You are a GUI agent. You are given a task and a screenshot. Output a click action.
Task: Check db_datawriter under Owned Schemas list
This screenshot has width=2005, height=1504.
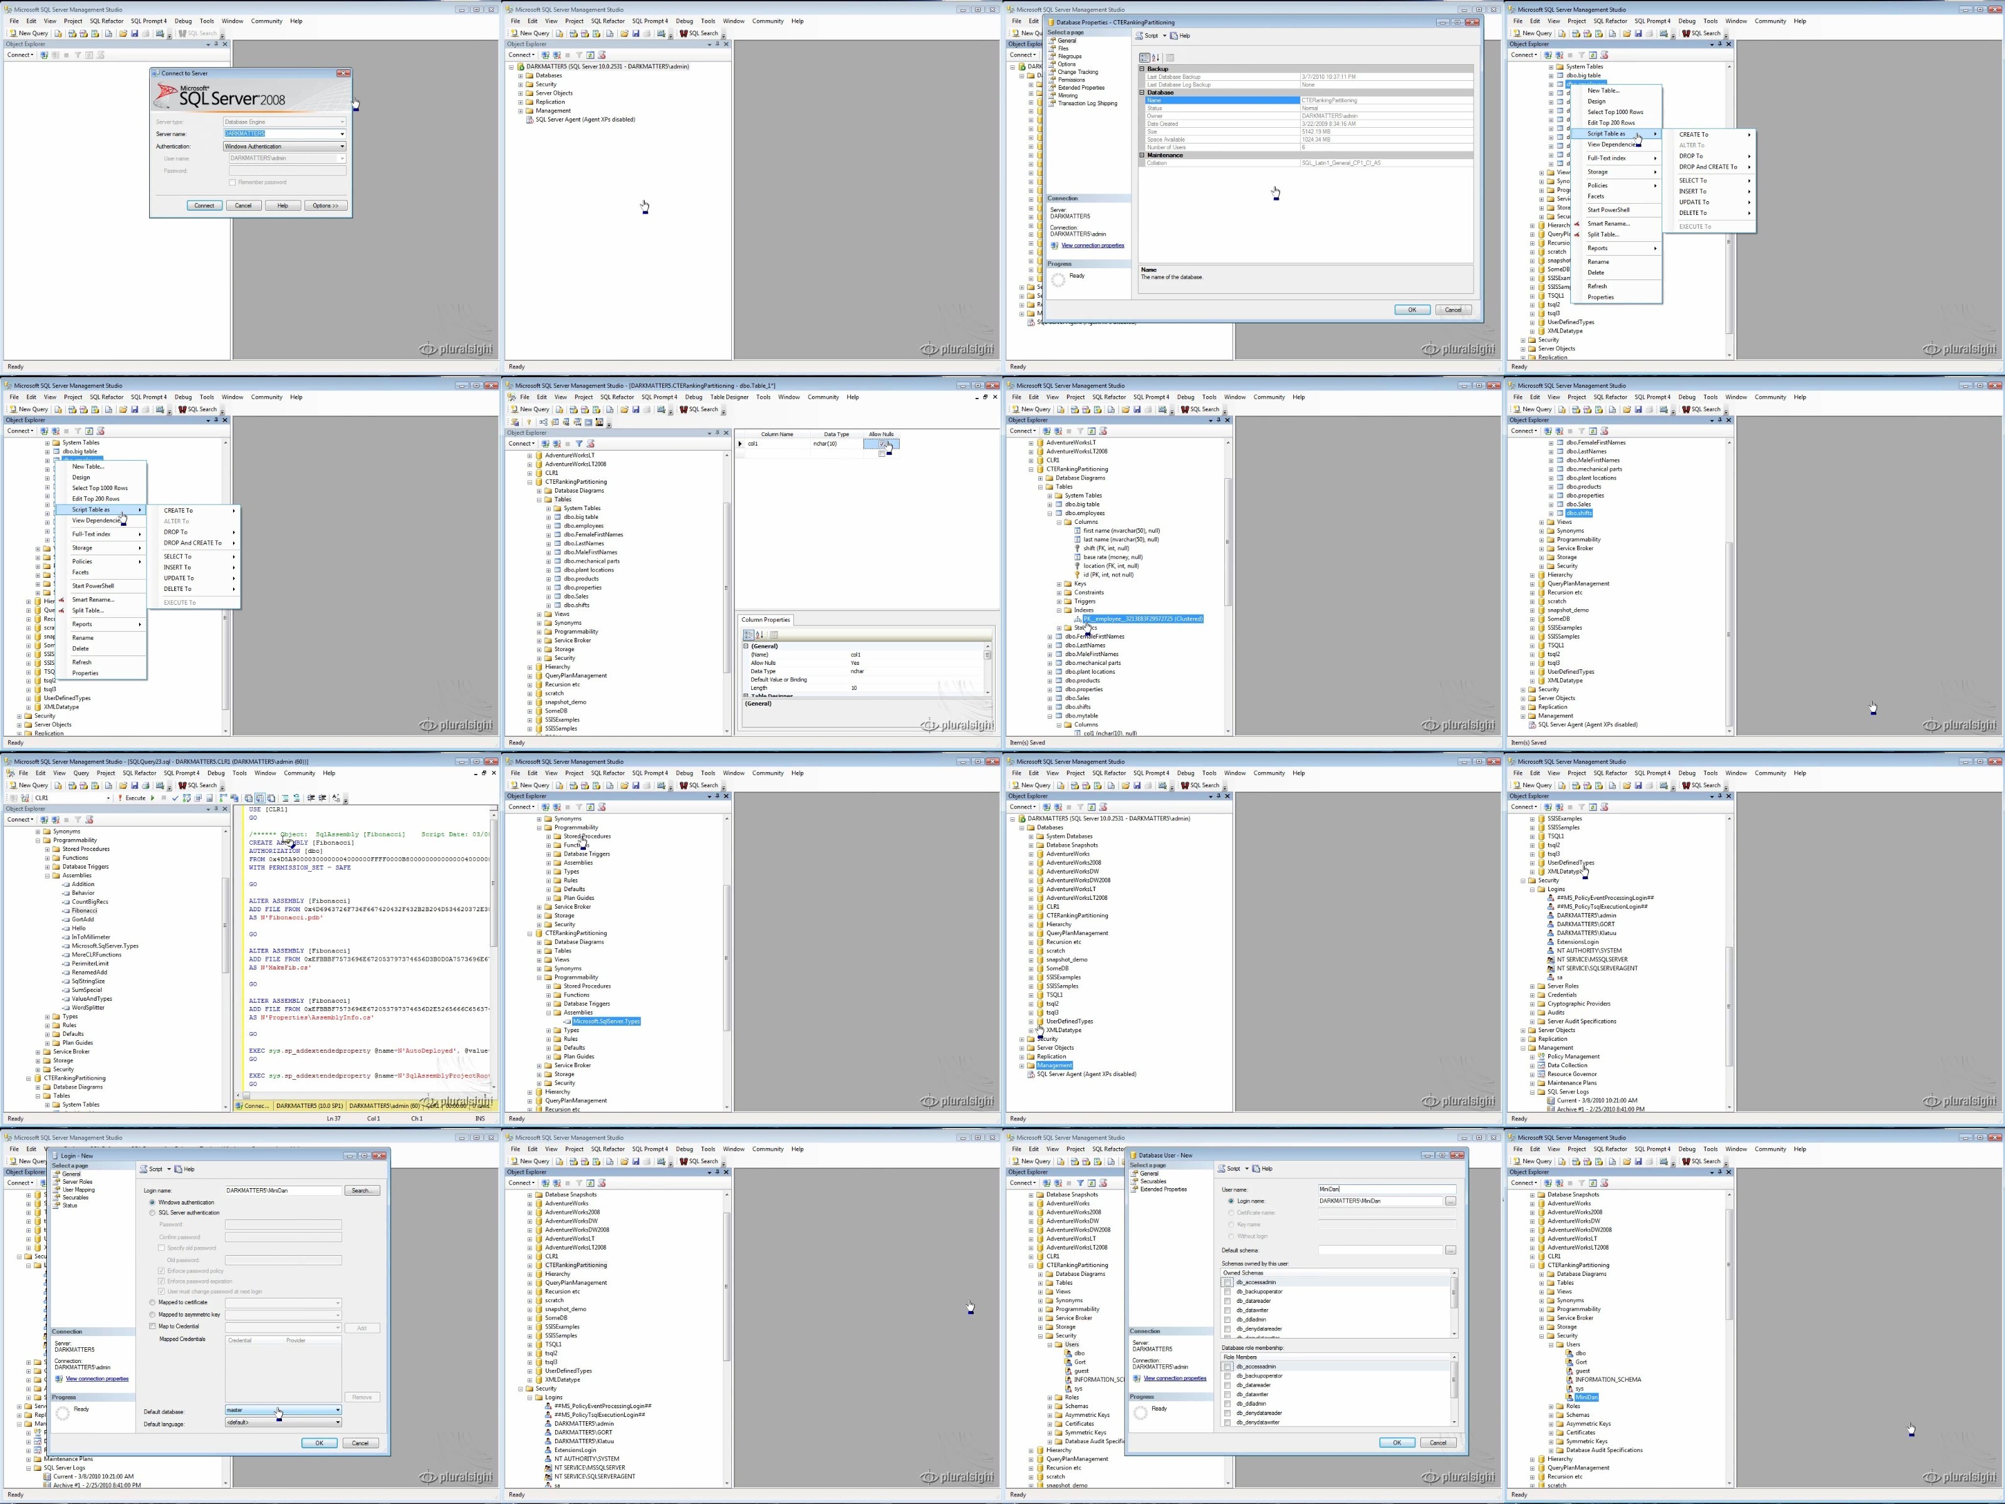[1227, 1310]
